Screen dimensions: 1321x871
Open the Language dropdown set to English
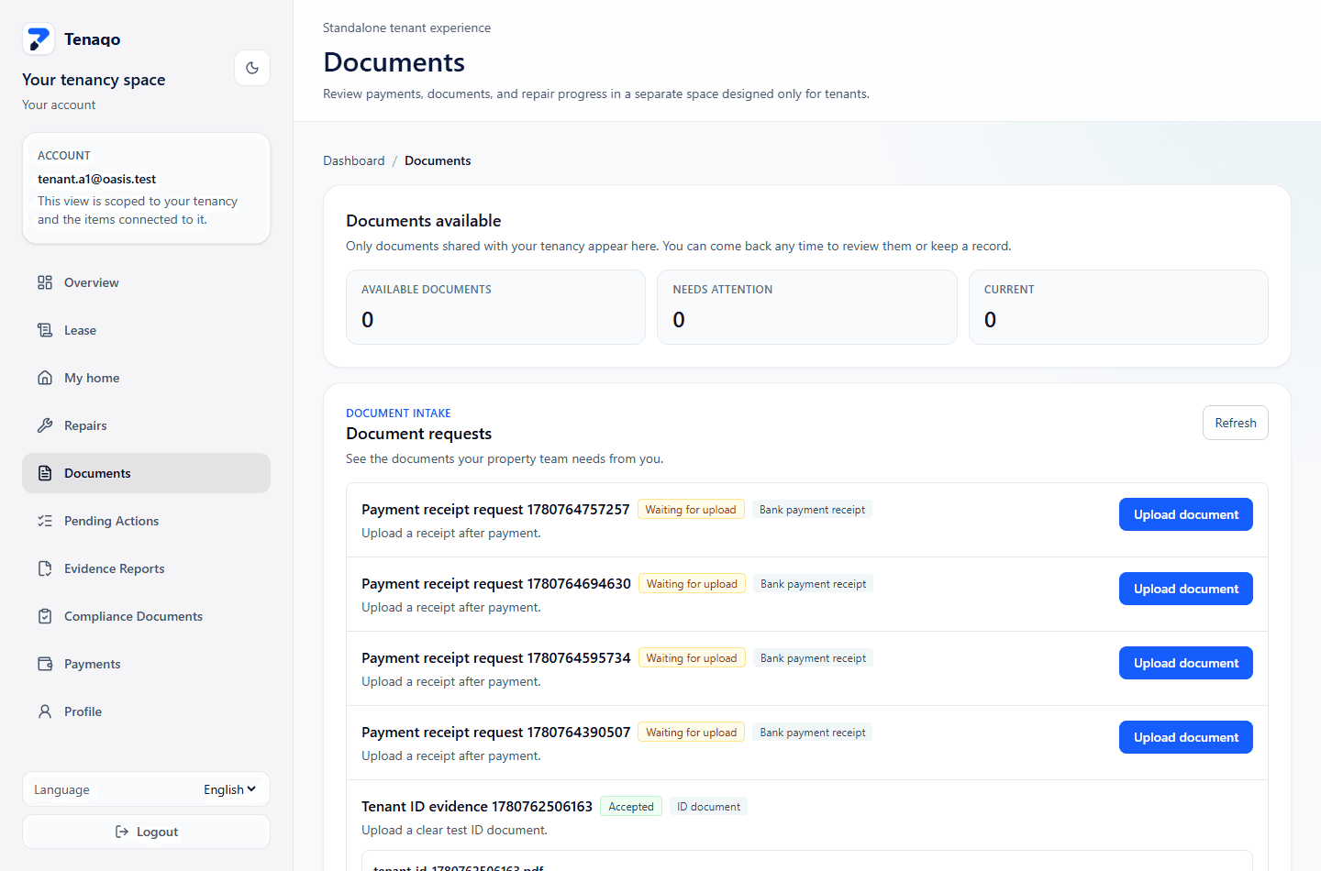coord(229,789)
